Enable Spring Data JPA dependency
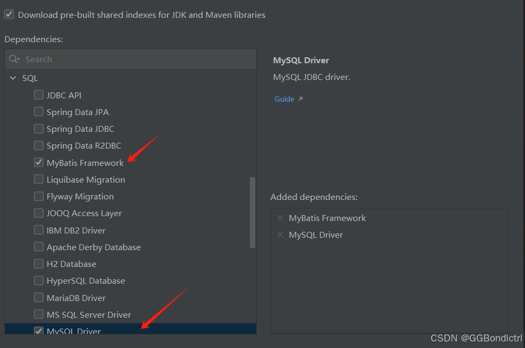Image resolution: width=525 pixels, height=348 pixels. click(39, 111)
